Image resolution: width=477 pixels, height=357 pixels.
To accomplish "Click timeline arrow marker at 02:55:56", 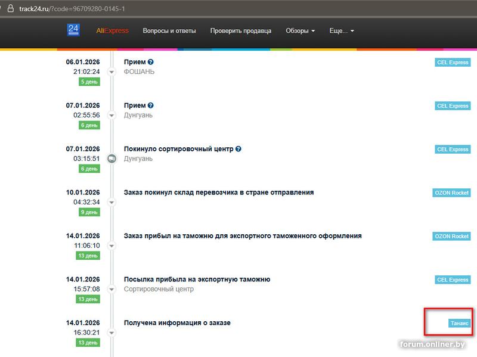I will pos(111,115).
